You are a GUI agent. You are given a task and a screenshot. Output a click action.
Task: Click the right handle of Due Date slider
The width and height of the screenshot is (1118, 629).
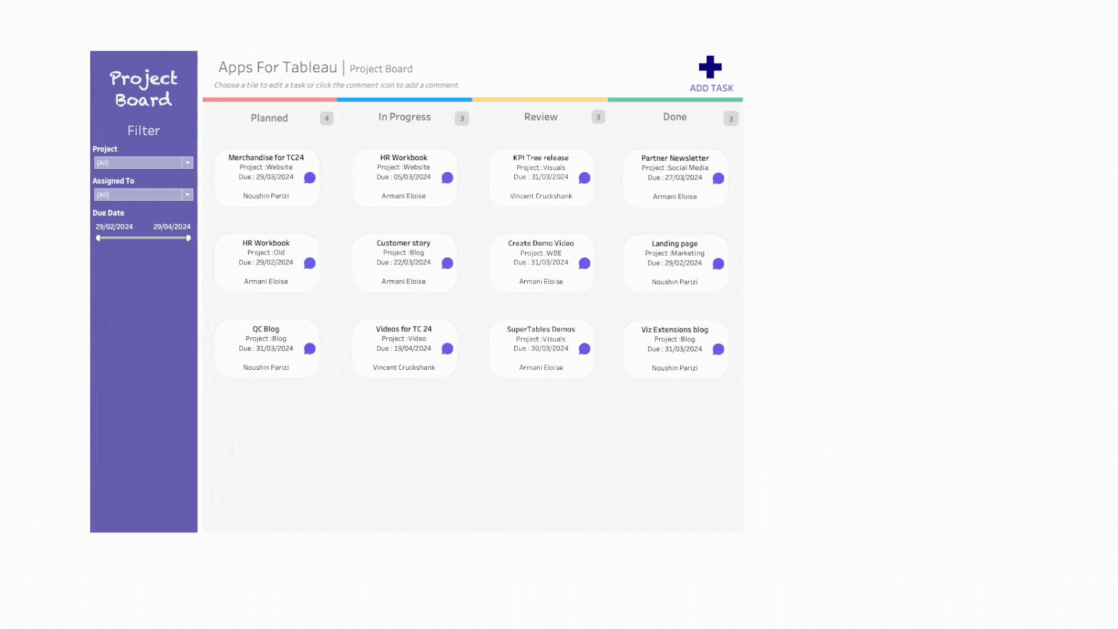[x=188, y=238]
